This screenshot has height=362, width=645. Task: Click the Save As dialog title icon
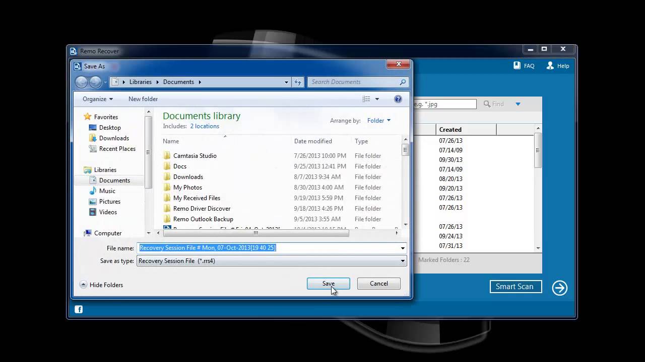pos(77,66)
